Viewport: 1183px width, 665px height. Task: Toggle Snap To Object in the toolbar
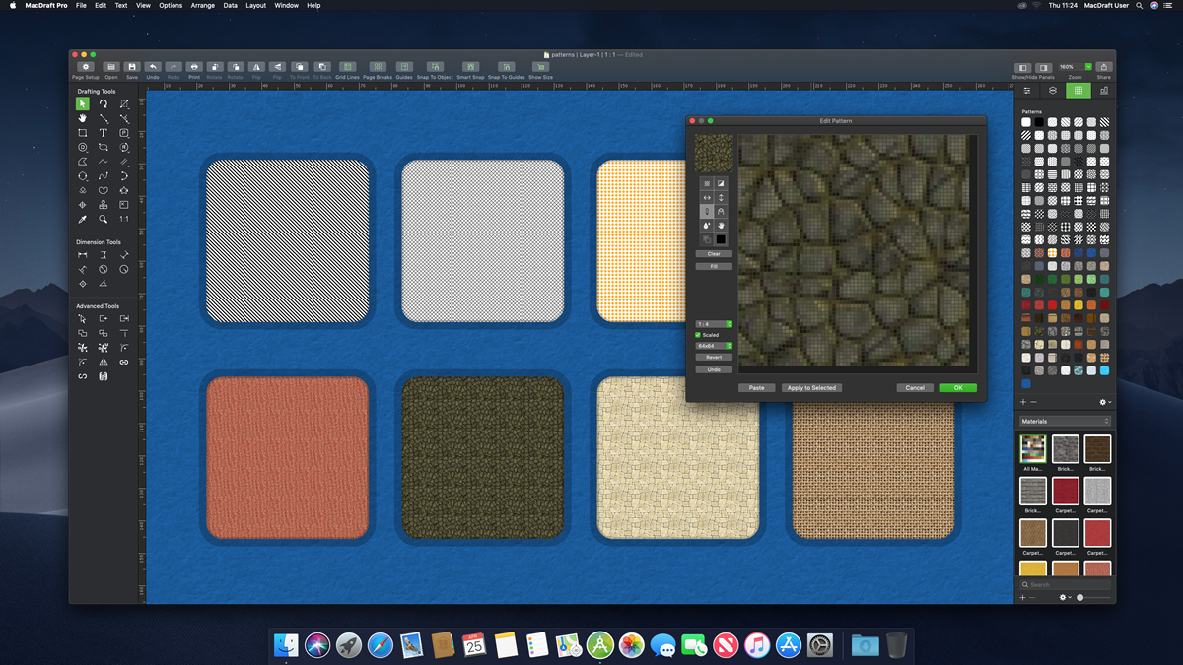pyautogui.click(x=435, y=67)
